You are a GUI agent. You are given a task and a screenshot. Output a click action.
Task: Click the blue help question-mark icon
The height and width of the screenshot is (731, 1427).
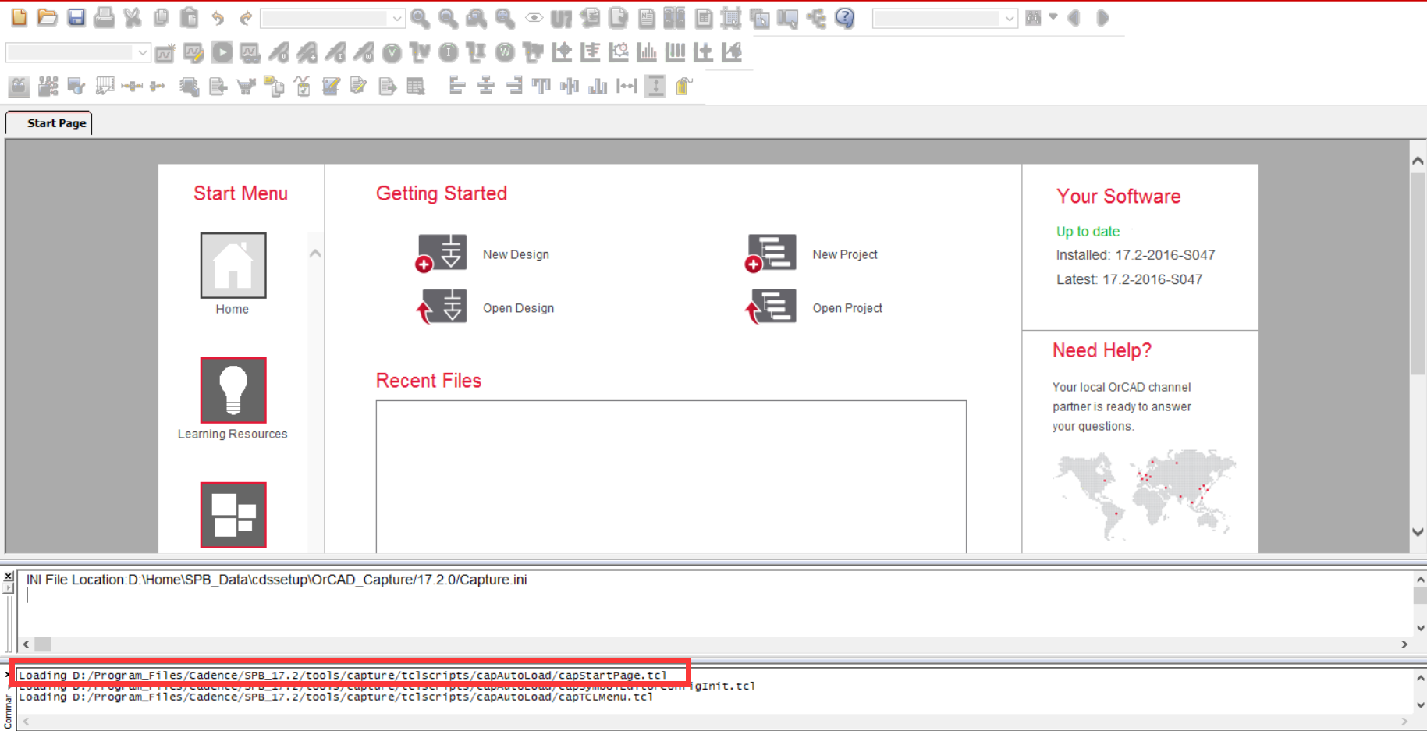pos(844,17)
